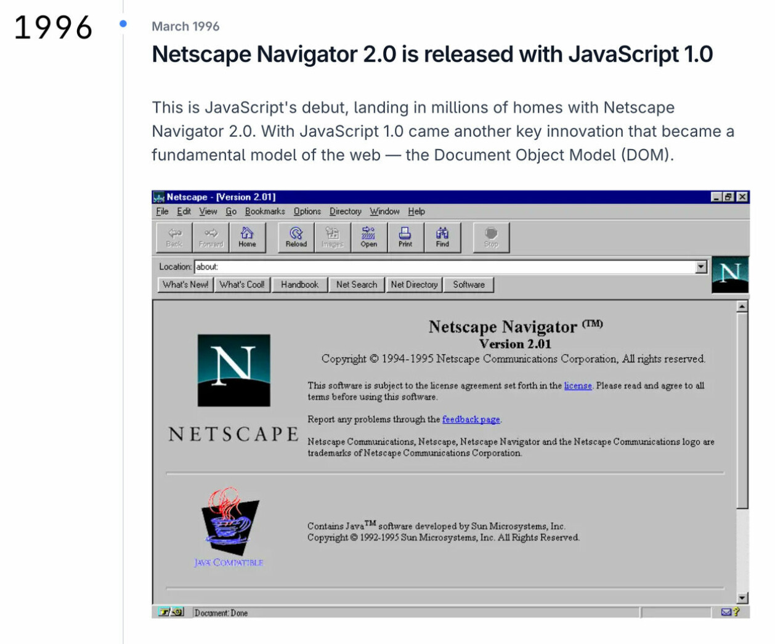Click the Find binoculars button
The height and width of the screenshot is (644, 775).
tap(442, 237)
